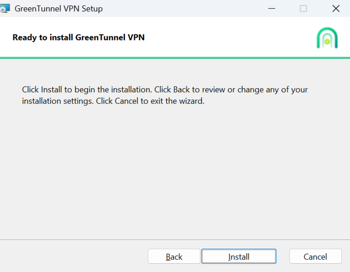Click the GreenTunnel green arch logo
This screenshot has width=350, height=272.
[x=327, y=38]
